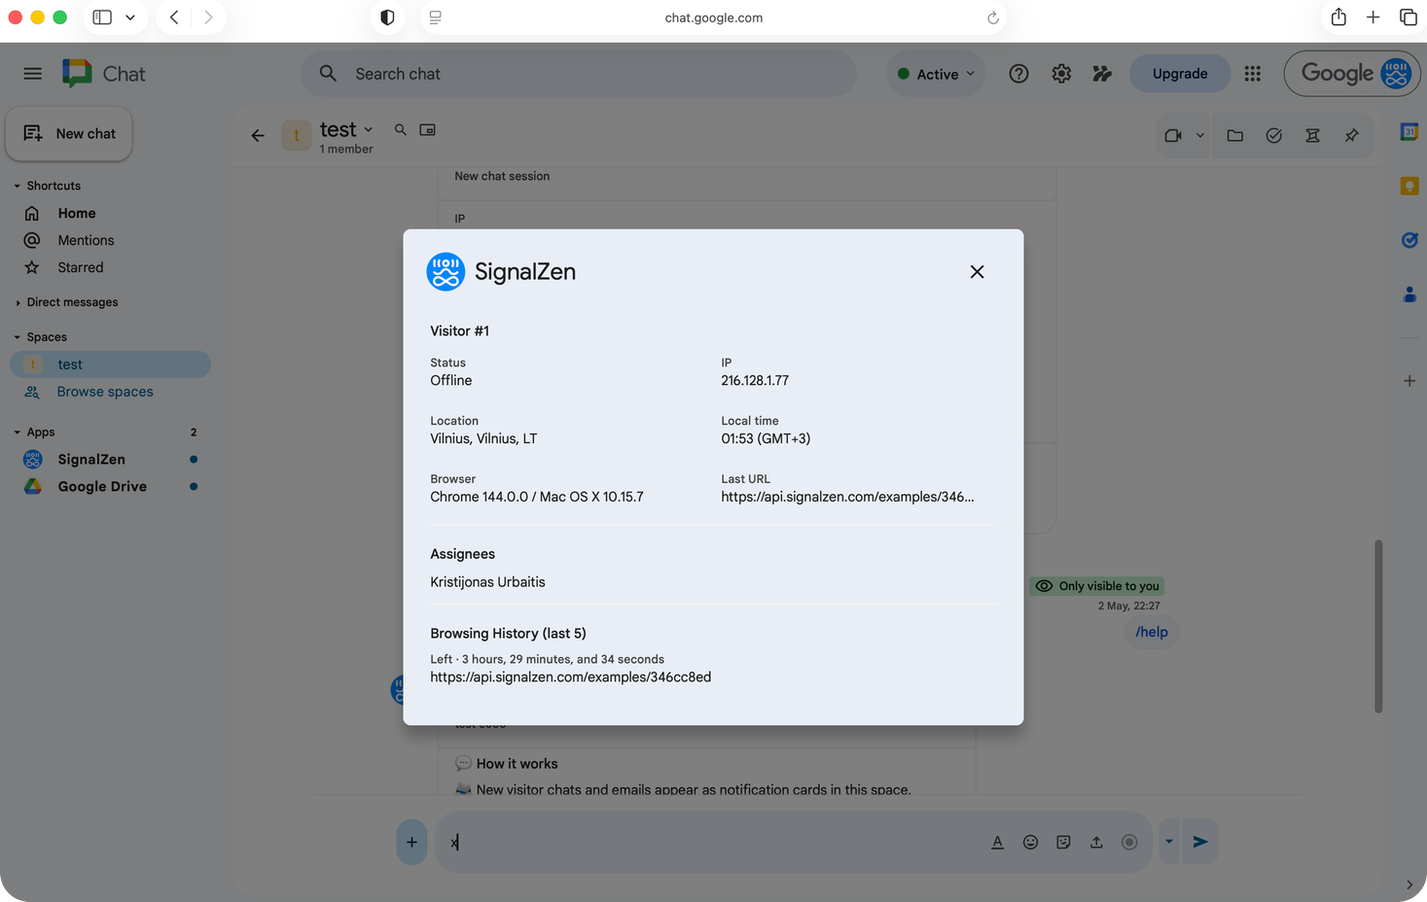The height and width of the screenshot is (902, 1427).
Task: Toggle the text formatting options icon
Action: point(997,843)
